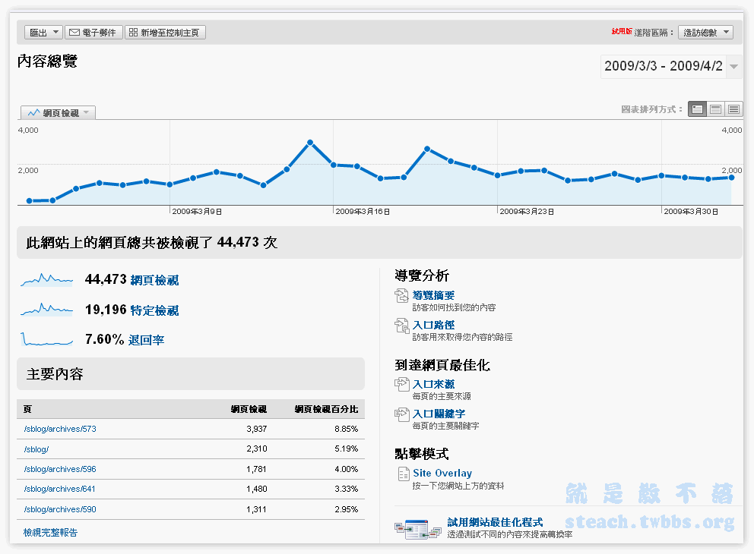Click the 試用網站最佳化程式 icon

(417, 529)
